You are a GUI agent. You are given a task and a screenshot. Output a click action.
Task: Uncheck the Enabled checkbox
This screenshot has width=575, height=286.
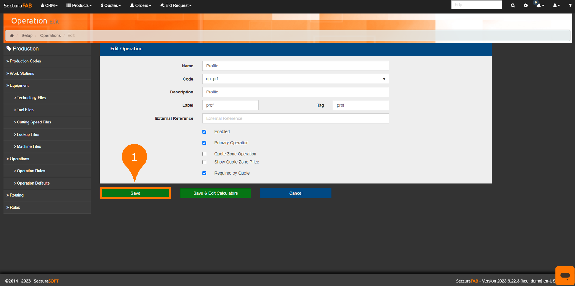pos(204,132)
